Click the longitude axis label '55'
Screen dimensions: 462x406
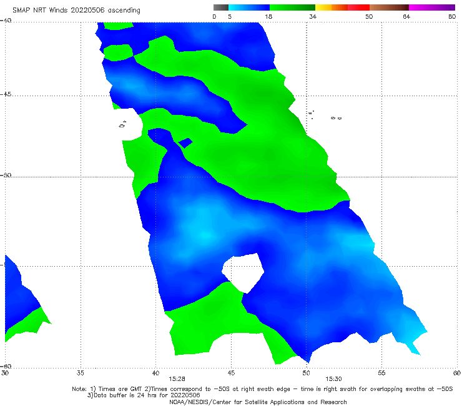point(381,373)
